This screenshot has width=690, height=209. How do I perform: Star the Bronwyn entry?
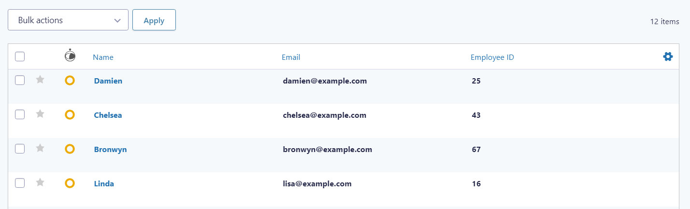[40, 149]
